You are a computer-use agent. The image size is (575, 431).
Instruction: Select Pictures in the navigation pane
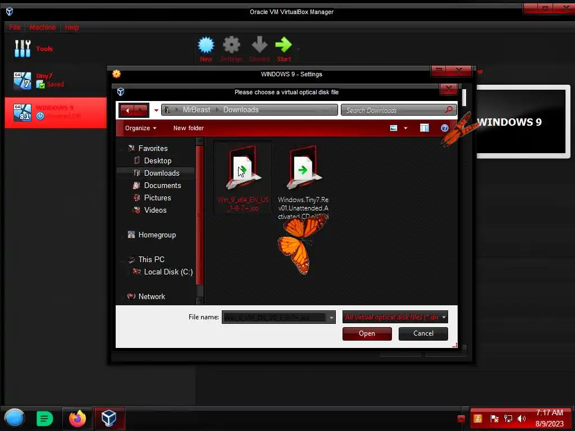point(157,198)
